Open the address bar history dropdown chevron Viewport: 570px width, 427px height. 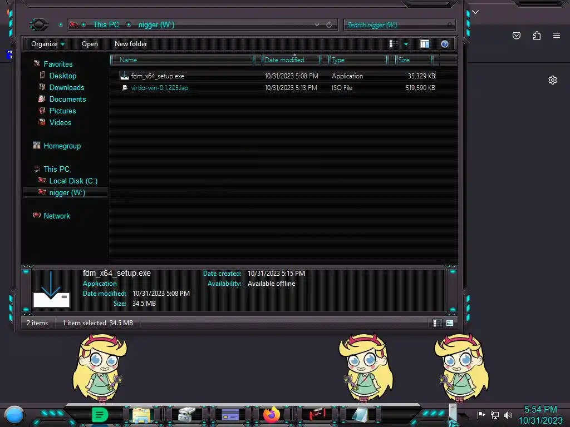tap(317, 24)
